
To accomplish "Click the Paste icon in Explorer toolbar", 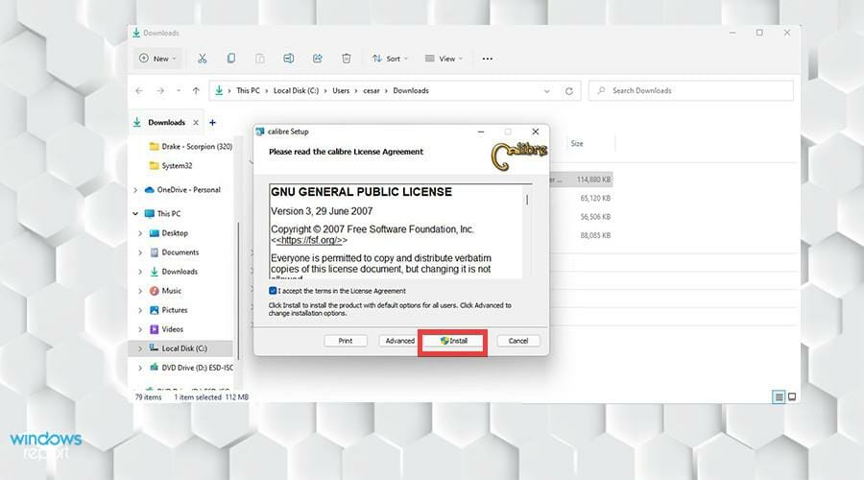I will click(x=259, y=59).
